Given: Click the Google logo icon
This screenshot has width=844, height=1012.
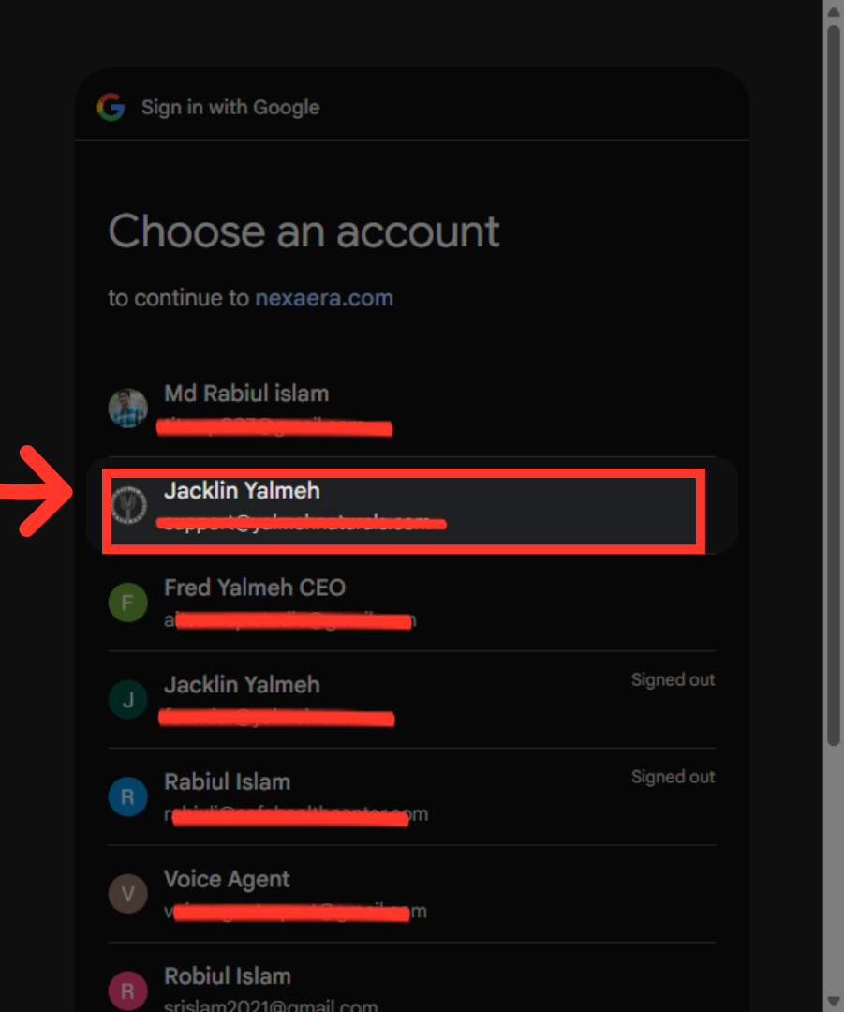Looking at the screenshot, I should coord(111,107).
